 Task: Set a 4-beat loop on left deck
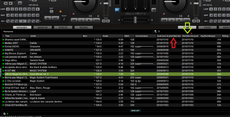[x=21, y=9]
